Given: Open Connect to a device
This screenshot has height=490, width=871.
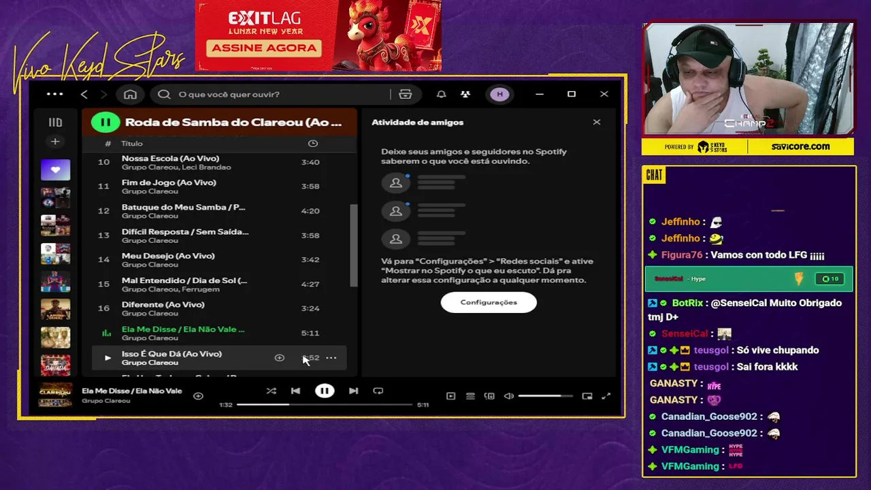Looking at the screenshot, I should 489,396.
